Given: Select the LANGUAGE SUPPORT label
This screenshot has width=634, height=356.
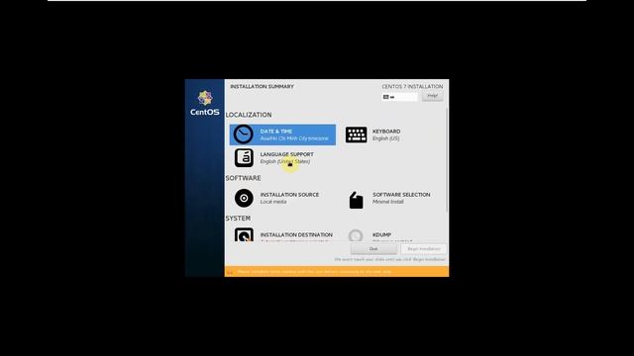Looking at the screenshot, I should [286, 154].
